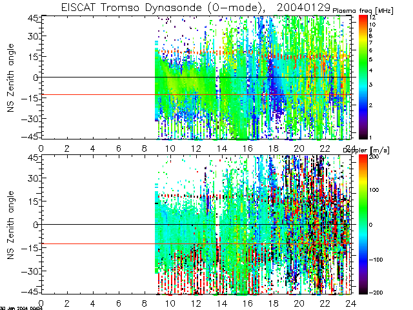Click 'NS Zenith angle' label of plasma frequency plot
This screenshot has width=413, height=310.
10,77
